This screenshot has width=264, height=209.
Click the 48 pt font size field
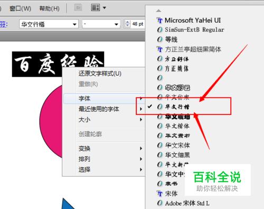[138, 24]
